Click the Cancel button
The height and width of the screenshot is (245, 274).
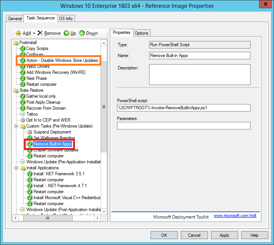pyautogui.click(x=194, y=235)
